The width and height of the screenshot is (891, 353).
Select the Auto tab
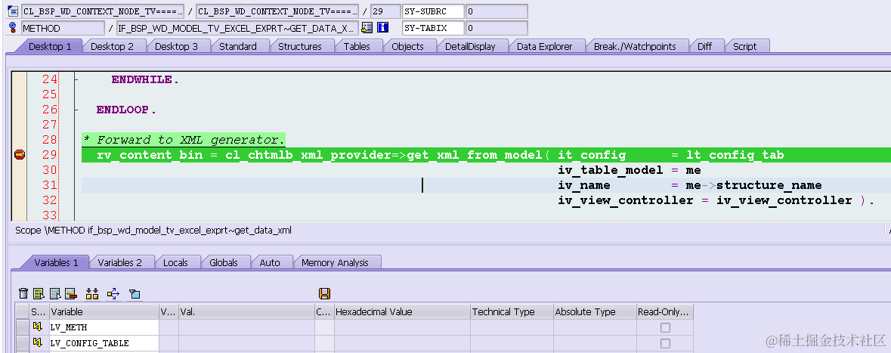(269, 262)
